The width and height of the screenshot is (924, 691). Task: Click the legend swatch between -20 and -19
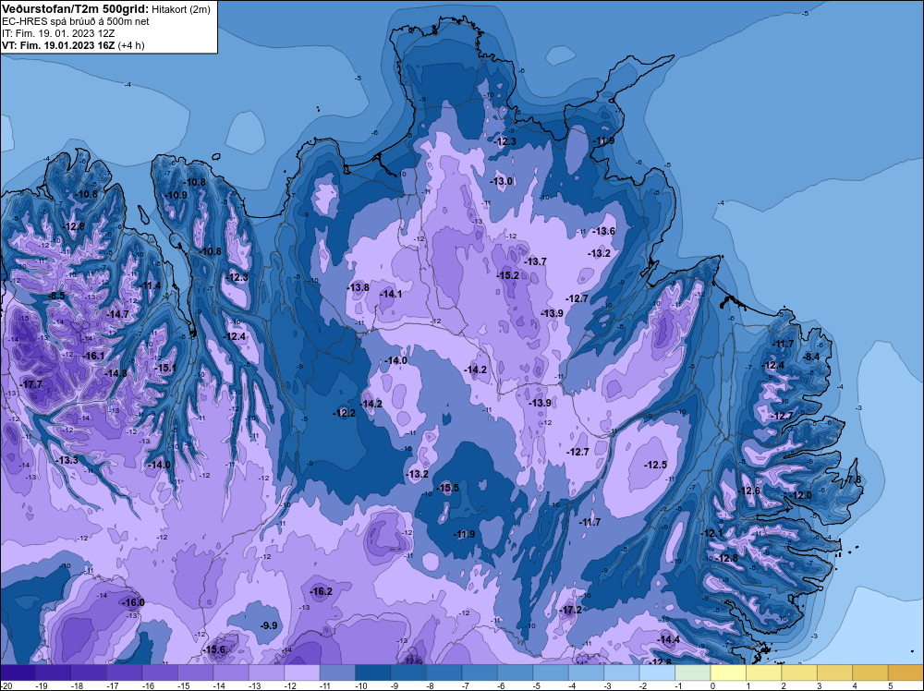(18, 673)
